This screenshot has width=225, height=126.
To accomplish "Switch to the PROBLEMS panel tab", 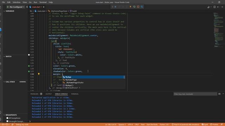I will click(34, 94).
